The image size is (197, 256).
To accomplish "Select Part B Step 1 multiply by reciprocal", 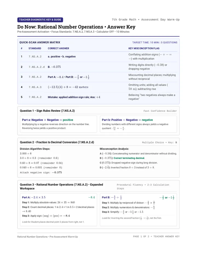I will [x=129, y=203].
